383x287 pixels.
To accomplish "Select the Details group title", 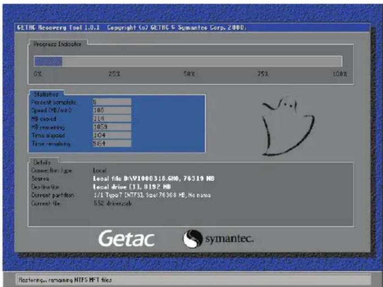I will [42, 163].
